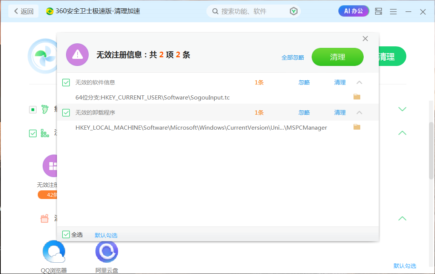Collapse the gift box section in main window
Viewport: 435px width, 274px height.
click(402, 219)
